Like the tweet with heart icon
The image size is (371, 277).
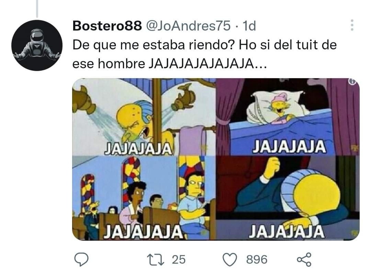(230, 260)
